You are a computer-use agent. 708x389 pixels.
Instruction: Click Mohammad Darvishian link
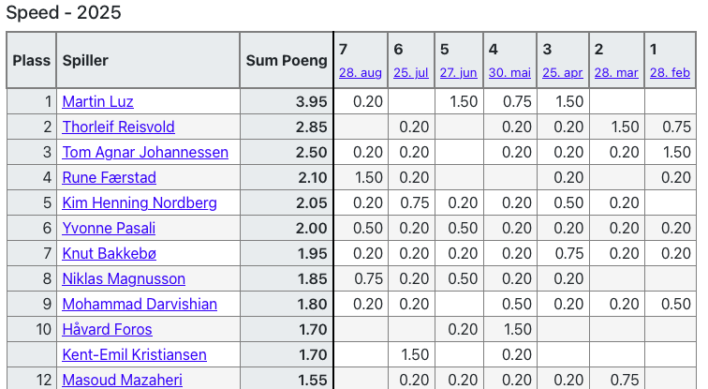click(140, 305)
